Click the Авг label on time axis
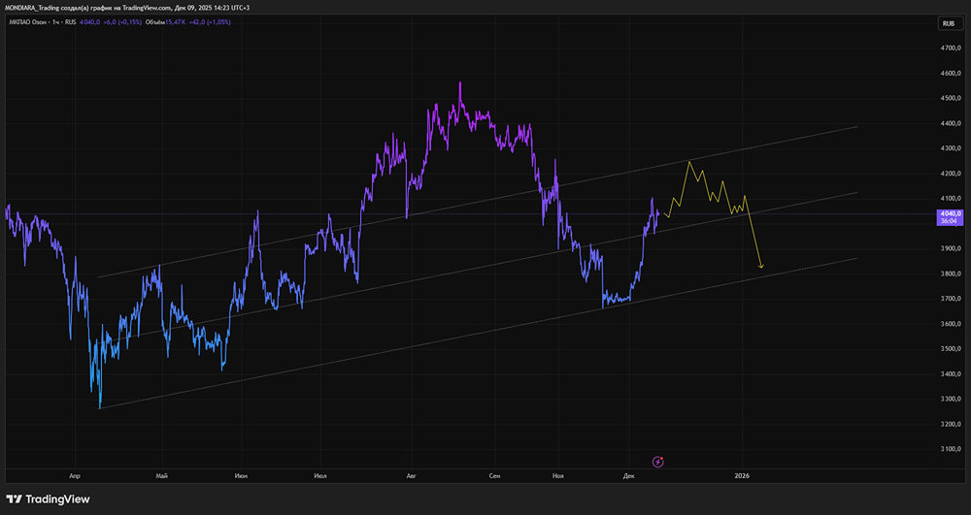Screen dimensions: 971x515 (411, 476)
